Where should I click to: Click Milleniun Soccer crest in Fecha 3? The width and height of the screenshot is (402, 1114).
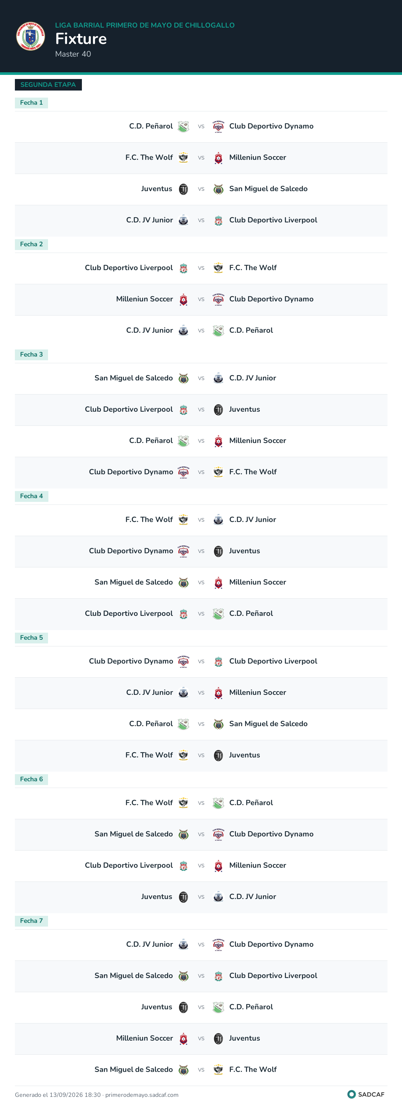pyautogui.click(x=218, y=441)
